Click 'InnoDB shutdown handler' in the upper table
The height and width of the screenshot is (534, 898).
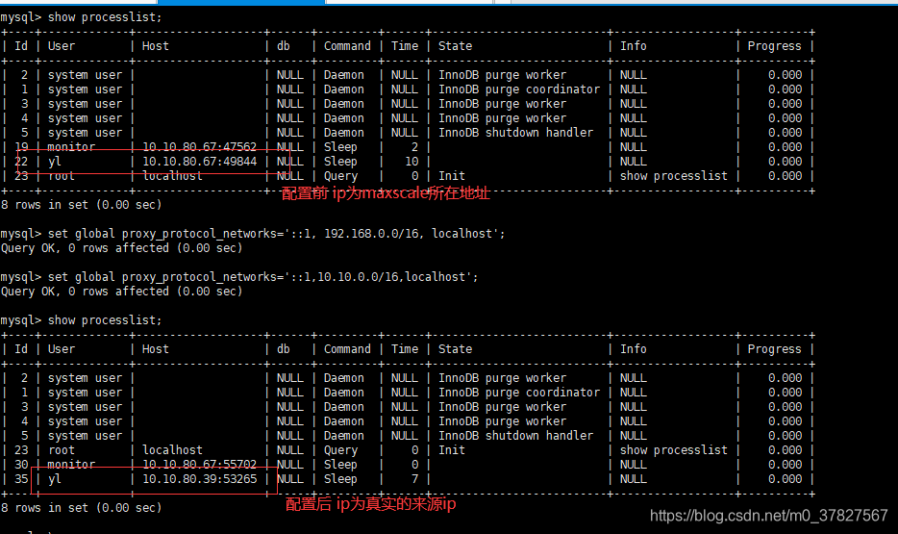pos(515,133)
